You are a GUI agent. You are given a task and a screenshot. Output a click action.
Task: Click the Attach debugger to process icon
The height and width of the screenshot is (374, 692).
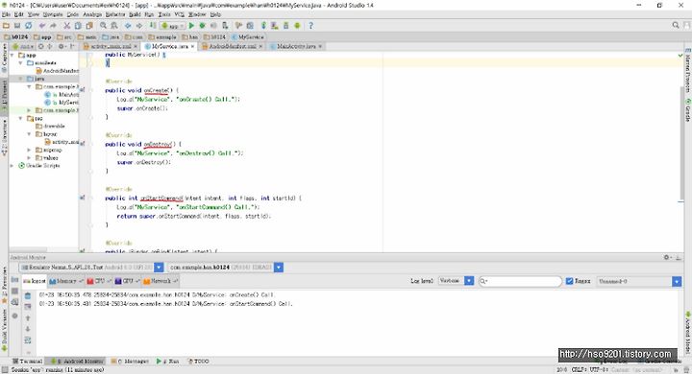click(x=225, y=26)
